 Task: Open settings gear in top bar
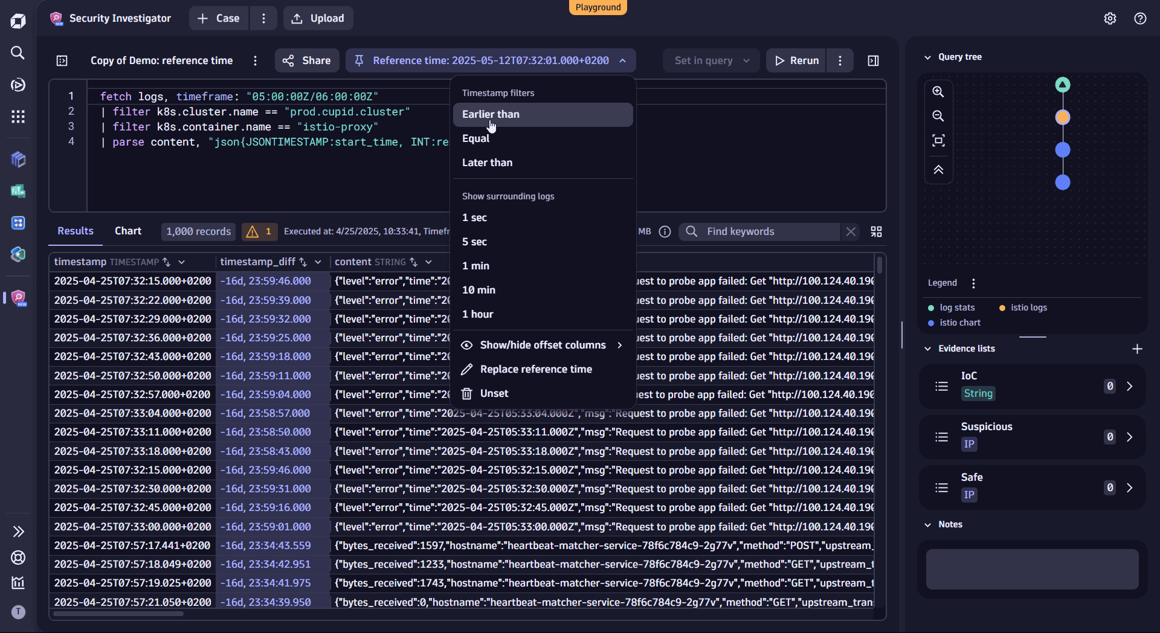[1110, 18]
